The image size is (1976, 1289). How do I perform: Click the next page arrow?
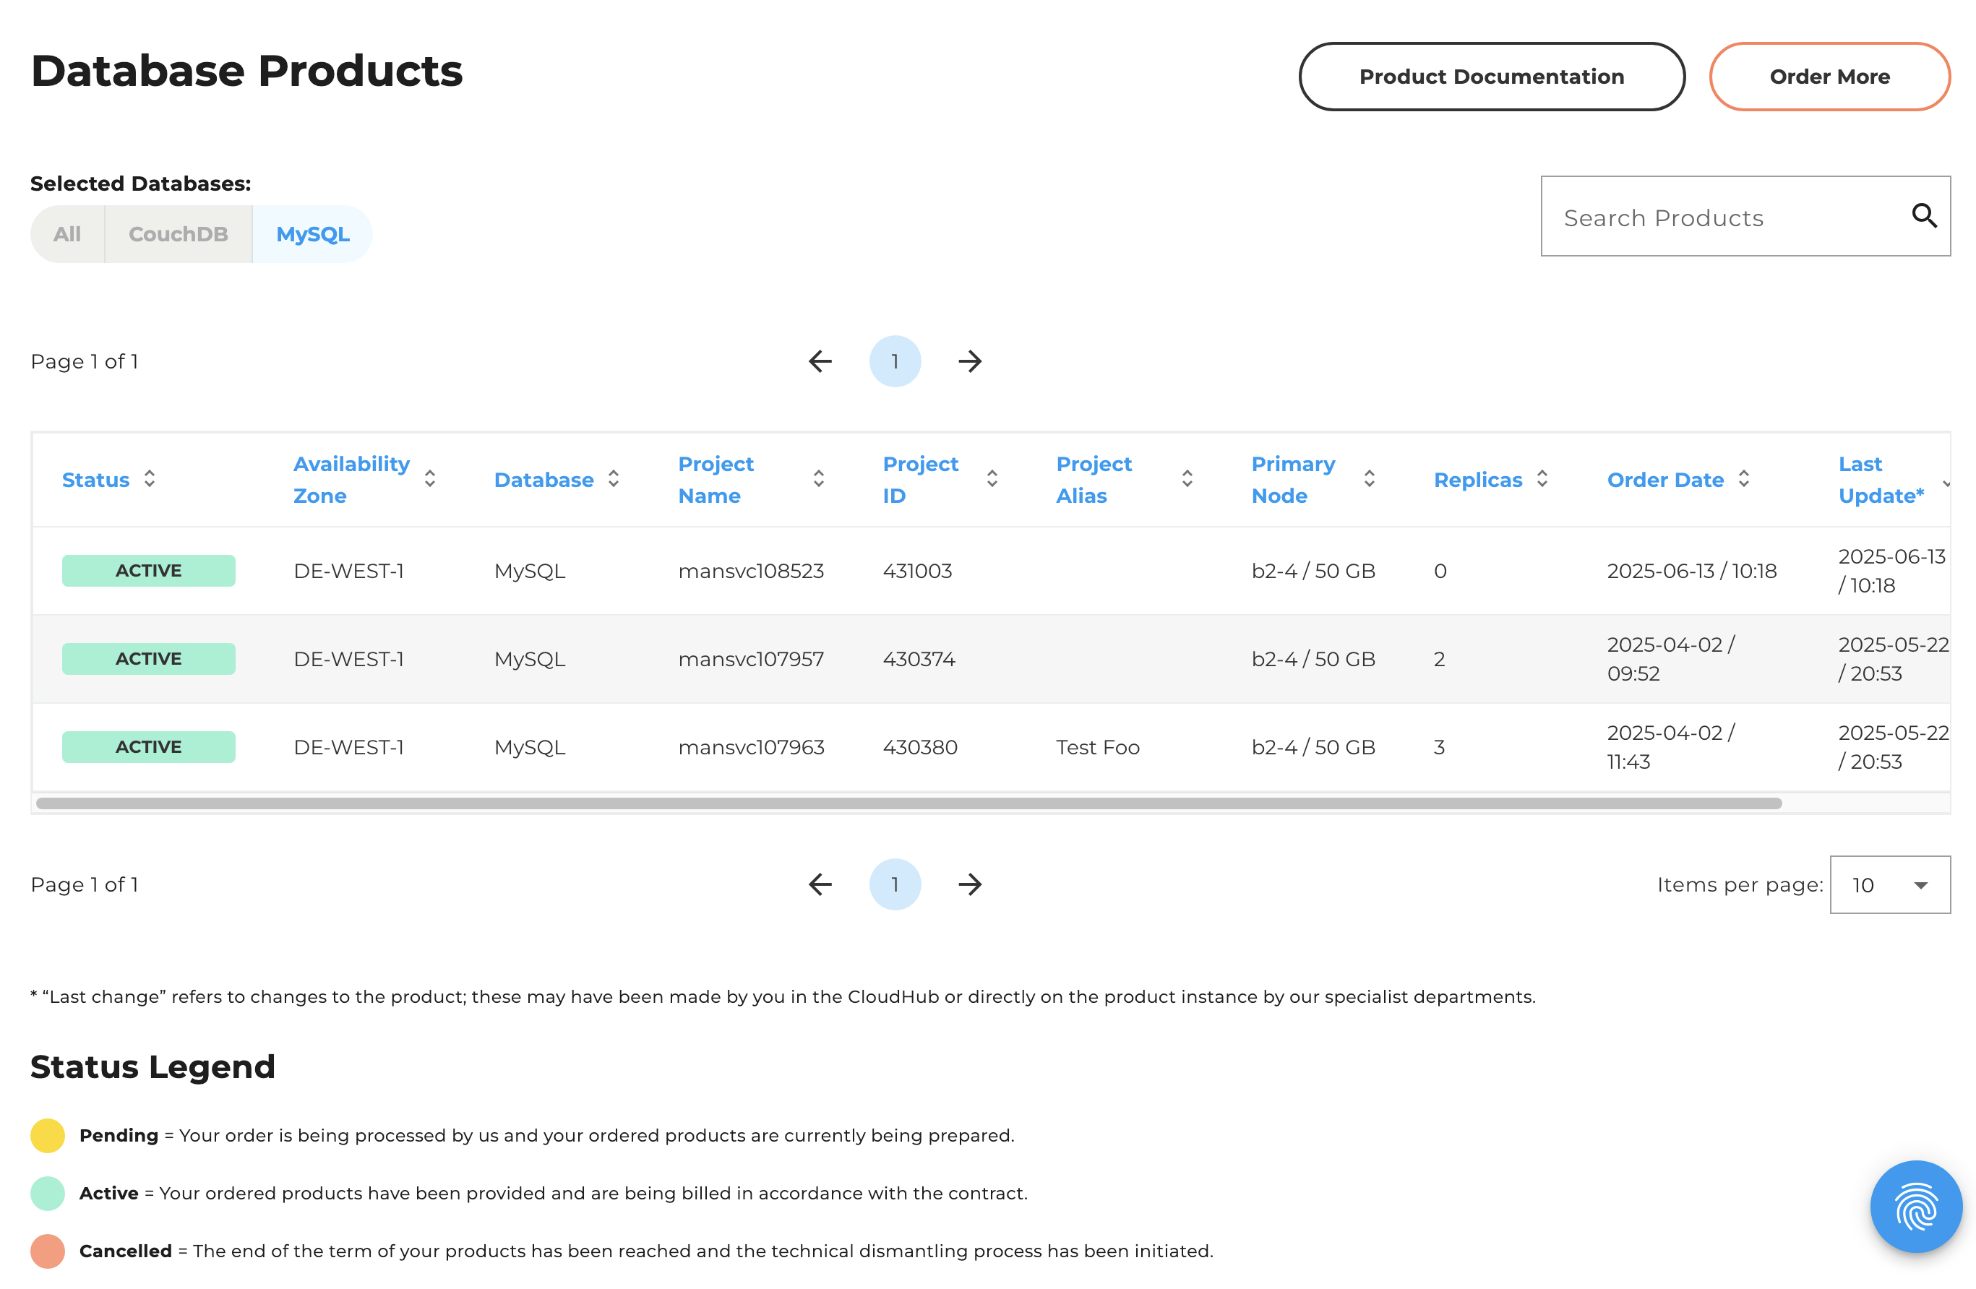point(970,361)
